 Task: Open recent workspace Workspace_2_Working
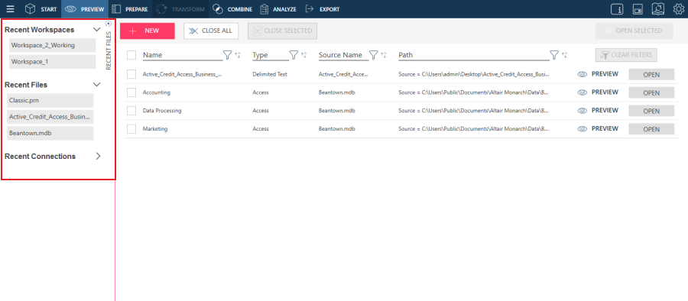click(52, 45)
